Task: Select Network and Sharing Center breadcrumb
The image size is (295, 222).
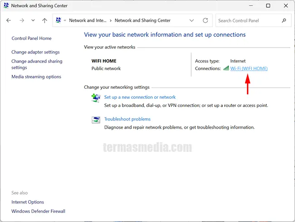Action: coord(143,20)
